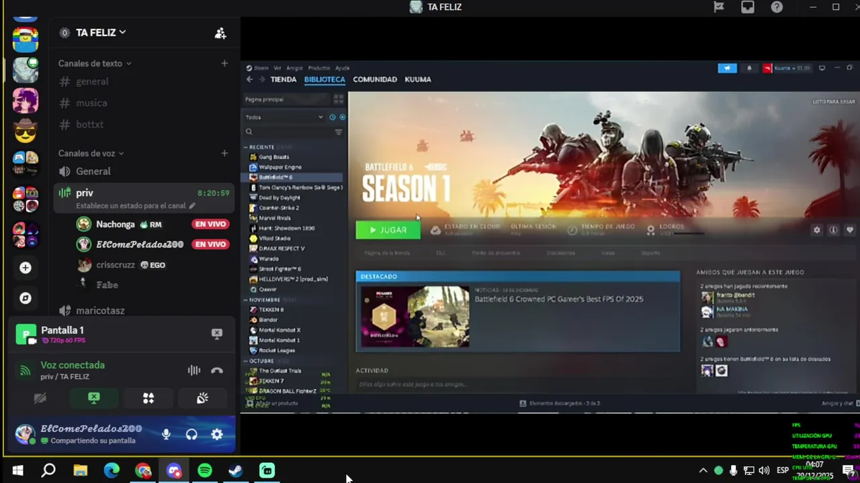The image size is (860, 483).
Task: Open the Steam menu in stream
Action: (x=261, y=68)
